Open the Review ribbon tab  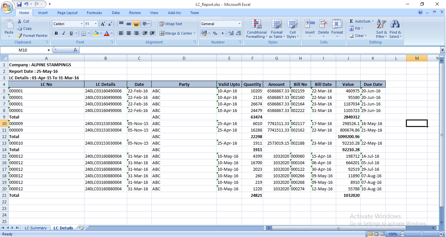click(135, 13)
